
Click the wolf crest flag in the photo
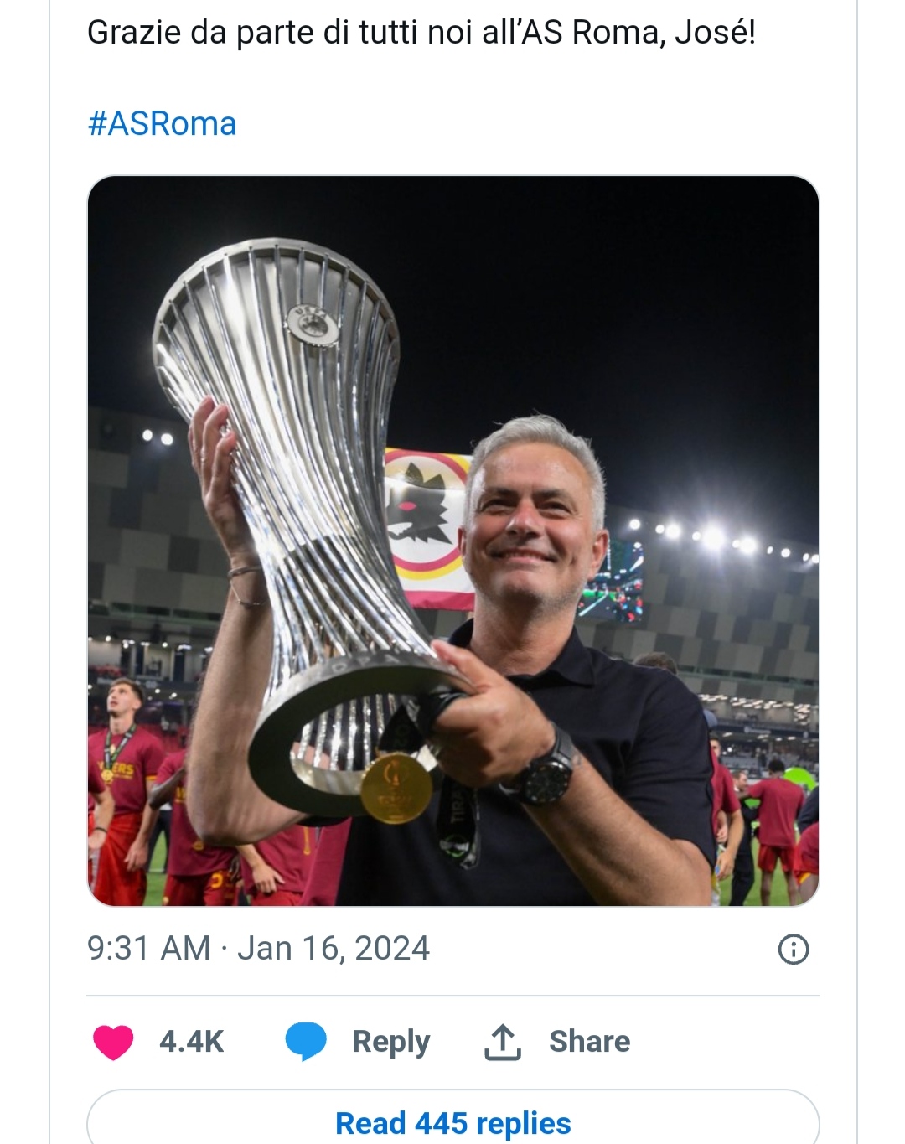[x=428, y=528]
